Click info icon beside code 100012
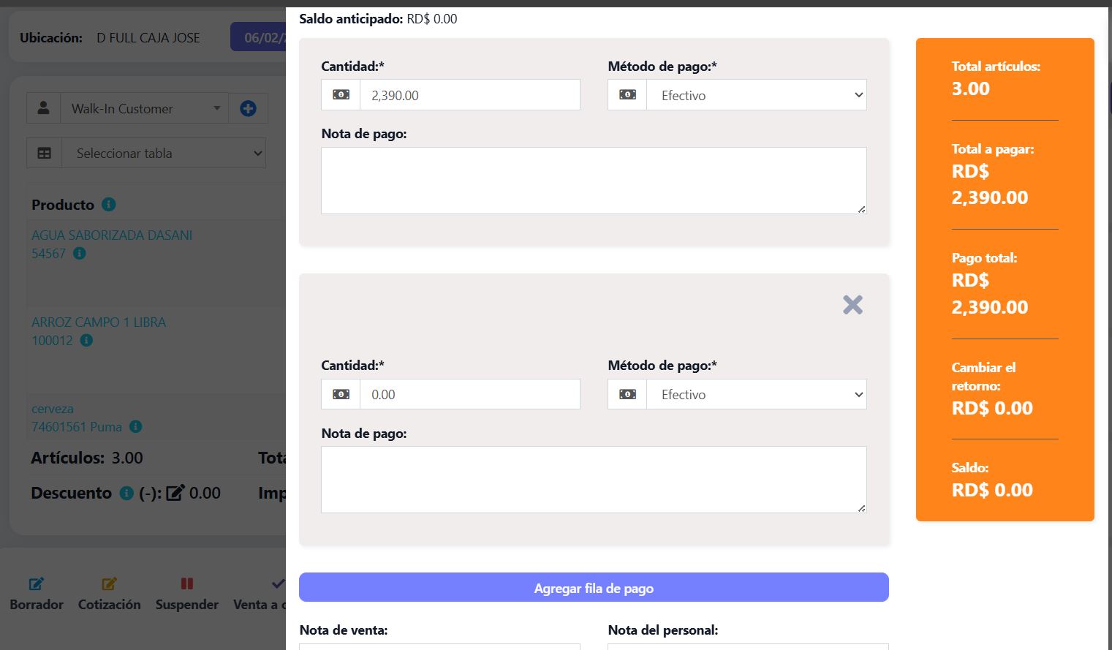This screenshot has width=1112, height=650. click(x=86, y=341)
